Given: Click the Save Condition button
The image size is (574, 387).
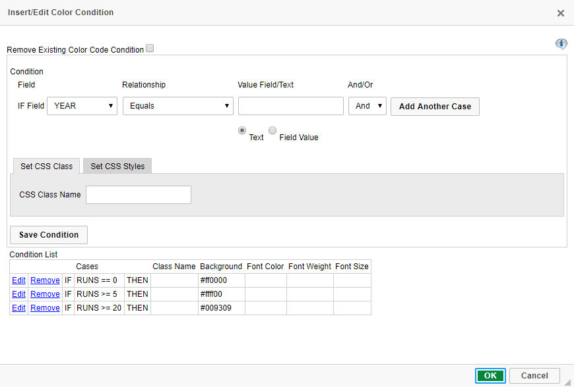Looking at the screenshot, I should click(x=48, y=234).
